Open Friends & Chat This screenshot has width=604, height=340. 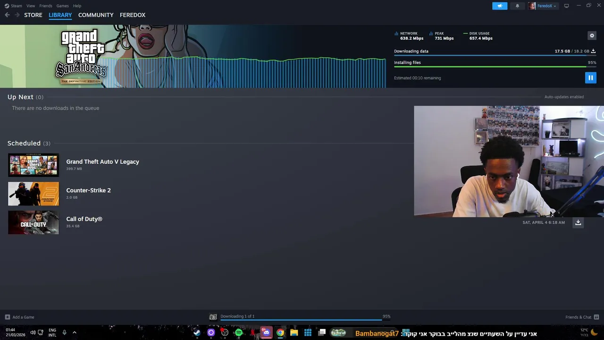point(582,317)
